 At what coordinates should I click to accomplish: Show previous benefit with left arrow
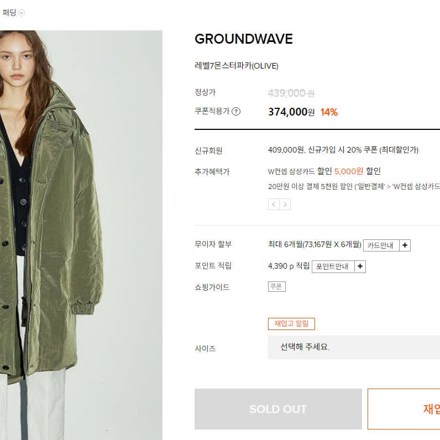pos(274,205)
